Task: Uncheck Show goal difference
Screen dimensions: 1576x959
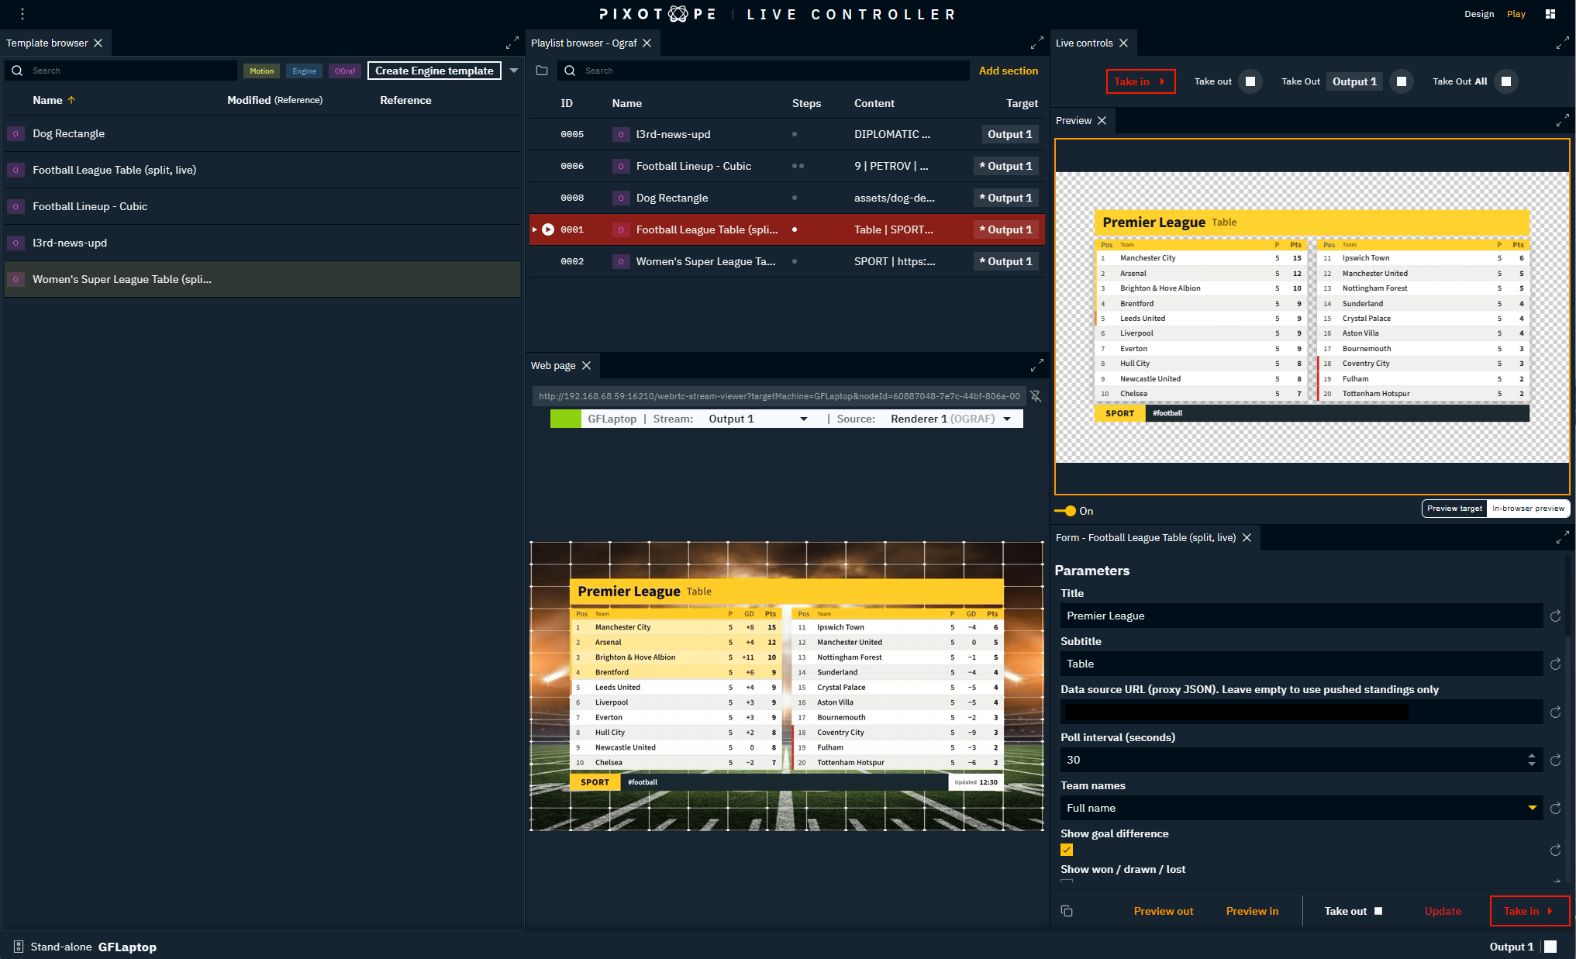Action: pos(1067,850)
